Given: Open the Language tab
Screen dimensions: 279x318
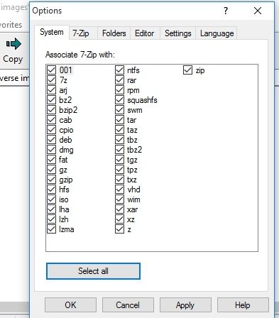Looking at the screenshot, I should tap(217, 33).
